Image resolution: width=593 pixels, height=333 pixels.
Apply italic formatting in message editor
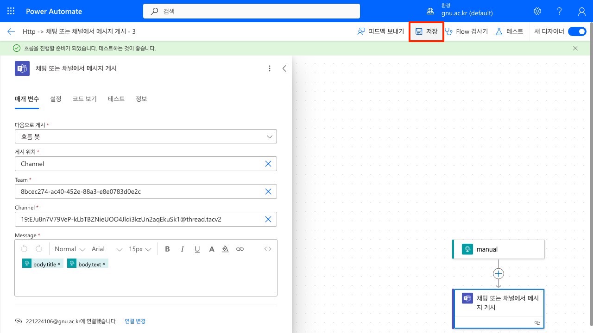pos(183,249)
